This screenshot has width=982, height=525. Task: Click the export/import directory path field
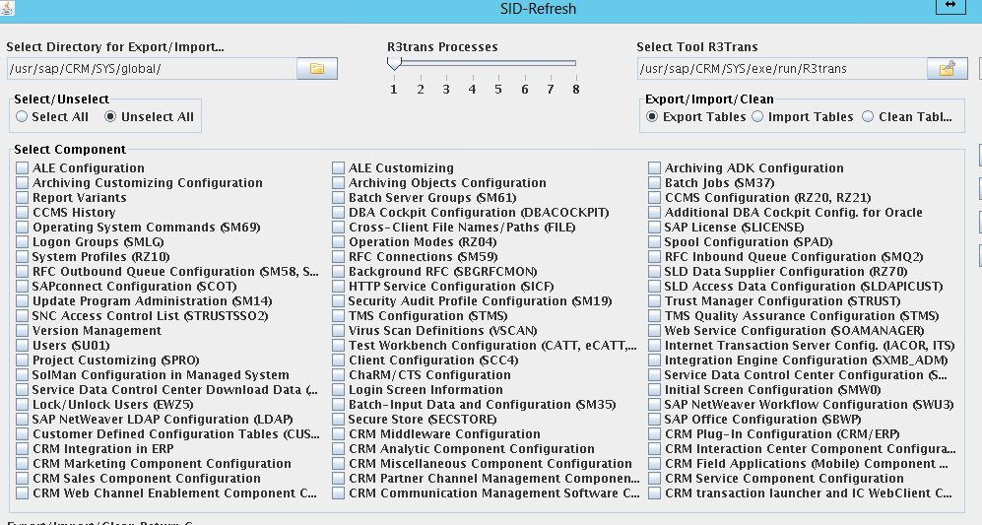pos(152,68)
